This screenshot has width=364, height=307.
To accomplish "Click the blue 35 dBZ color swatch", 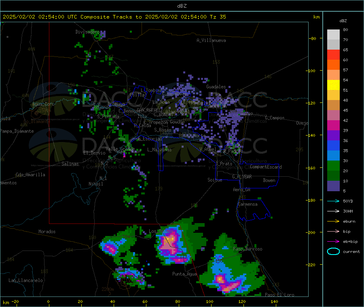I will click(x=333, y=145).
